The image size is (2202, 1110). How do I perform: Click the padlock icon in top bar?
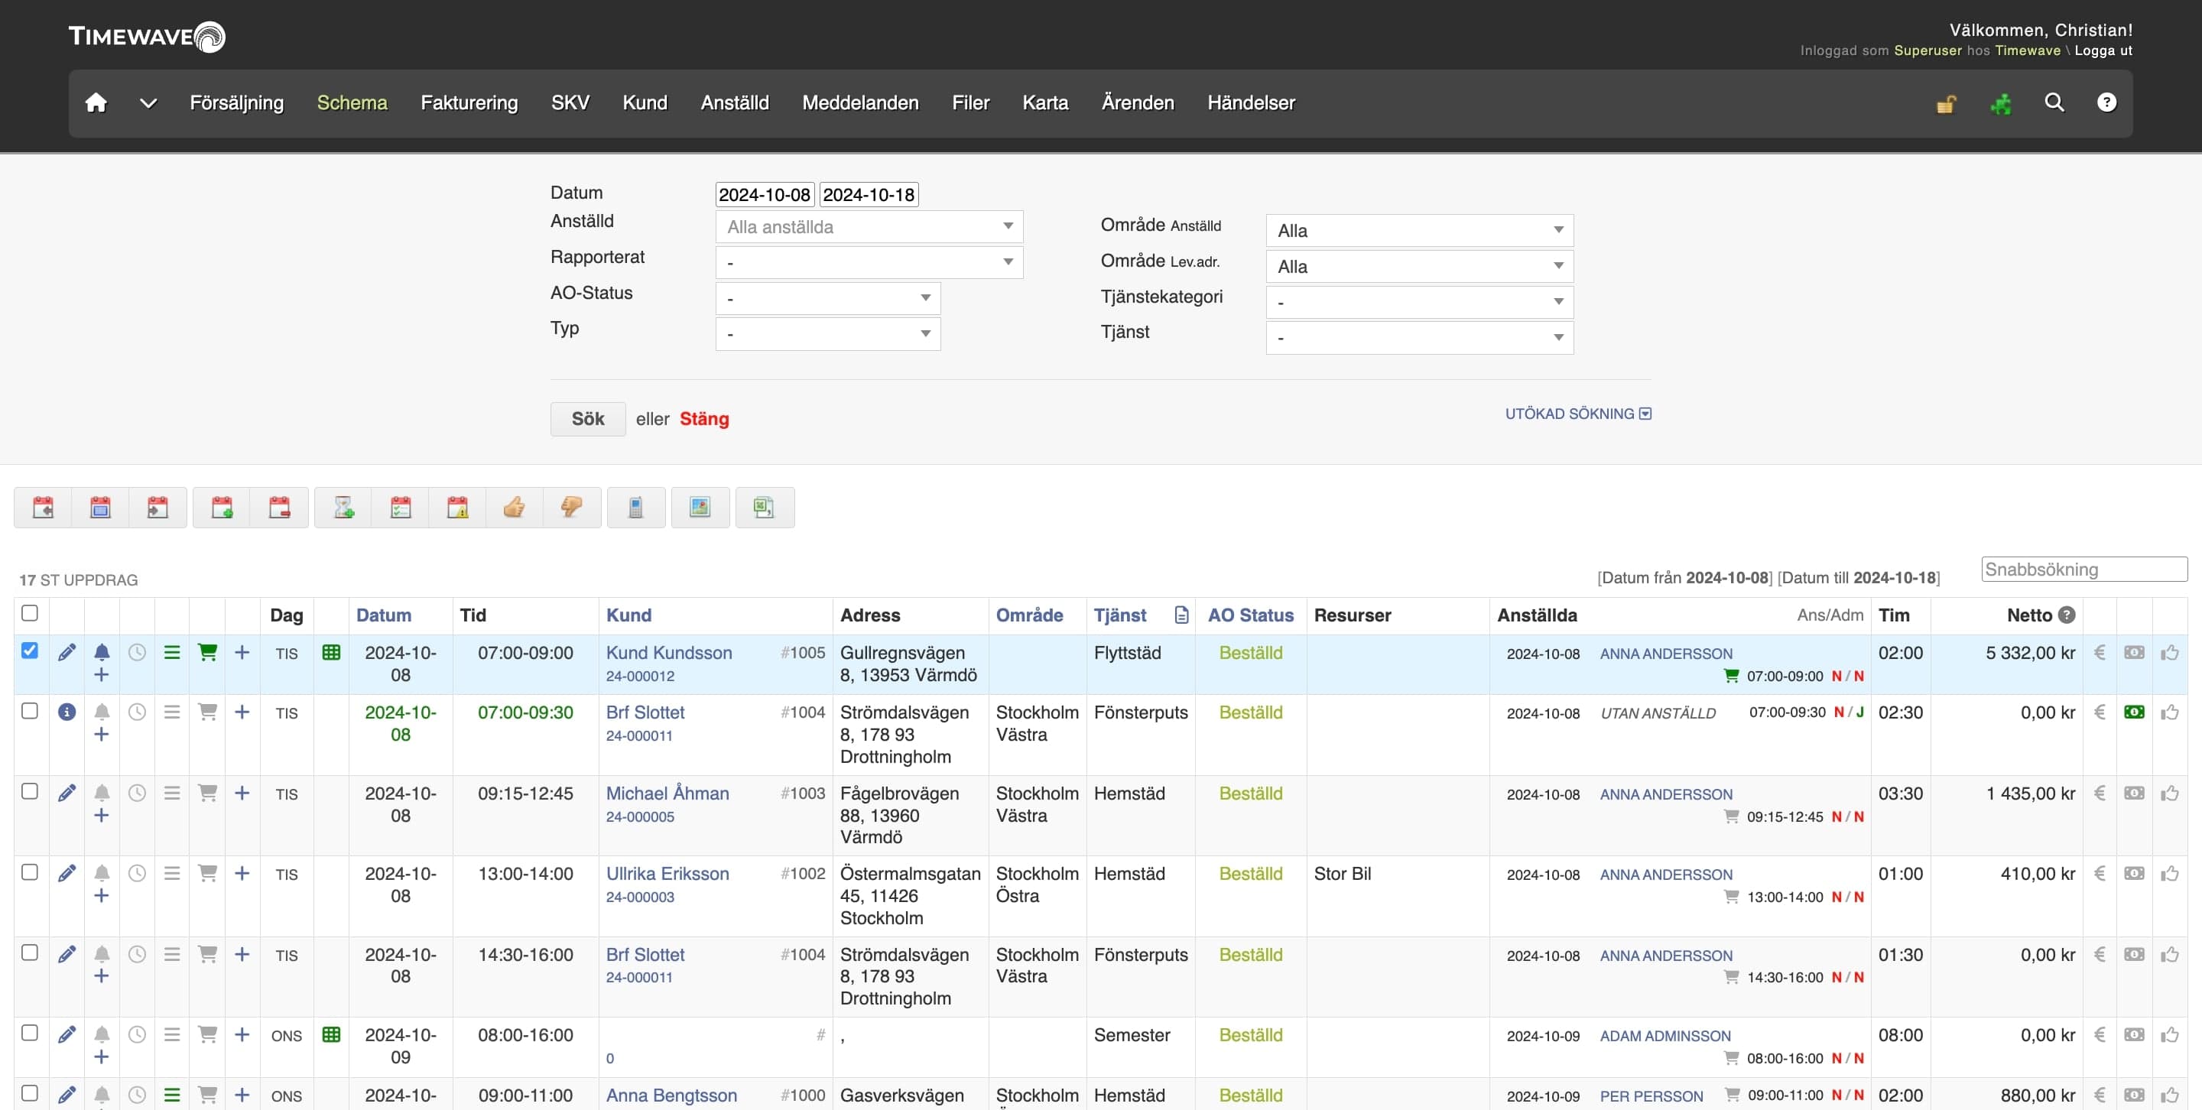coord(1947,104)
